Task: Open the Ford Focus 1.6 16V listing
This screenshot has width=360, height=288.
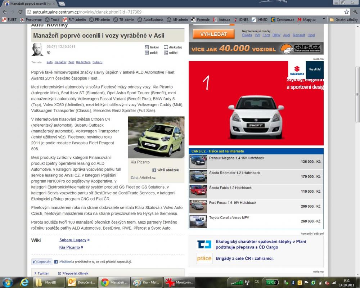Action: [256, 207]
